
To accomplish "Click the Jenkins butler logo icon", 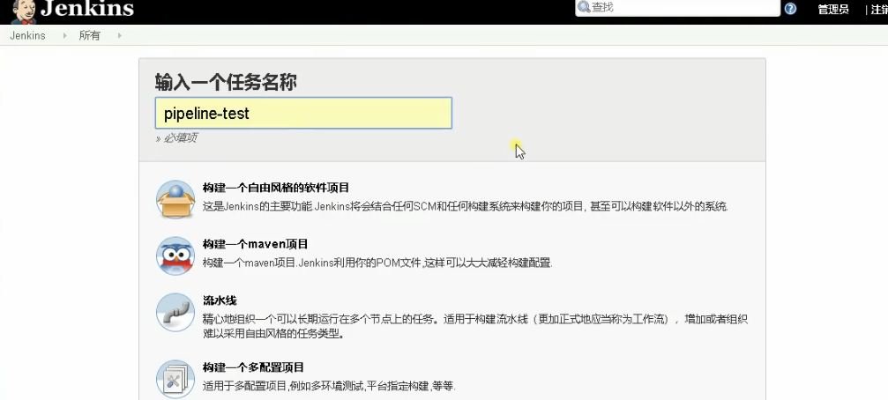I will (24, 11).
